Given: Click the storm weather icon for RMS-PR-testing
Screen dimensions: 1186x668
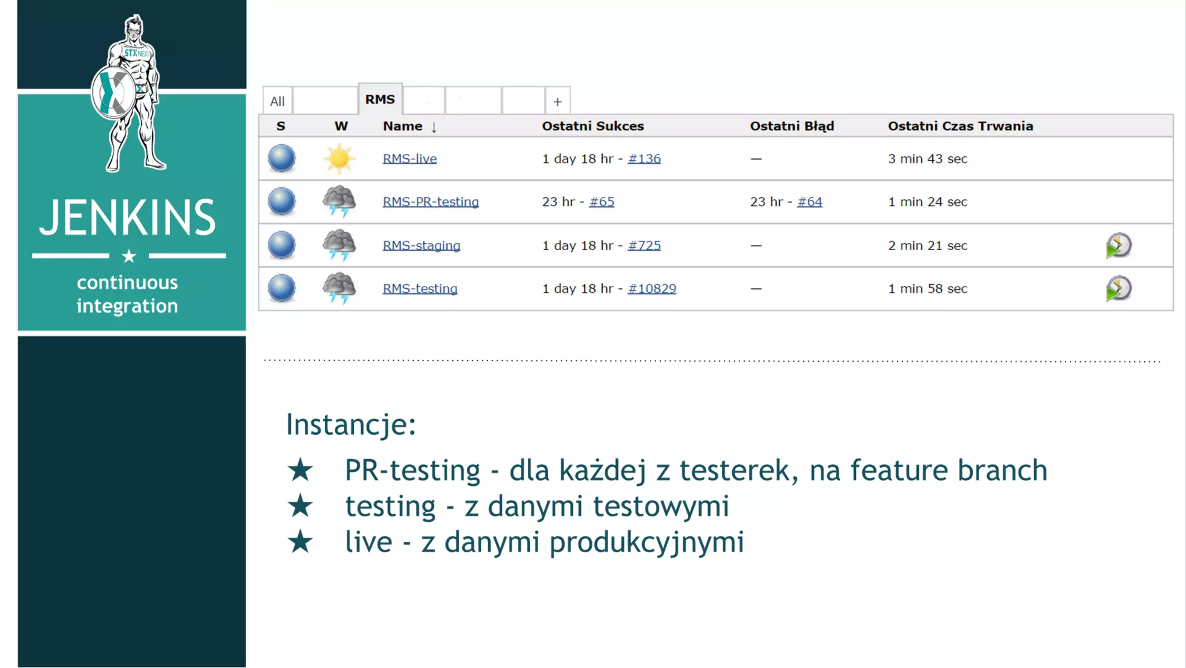Looking at the screenshot, I should pos(339,201).
